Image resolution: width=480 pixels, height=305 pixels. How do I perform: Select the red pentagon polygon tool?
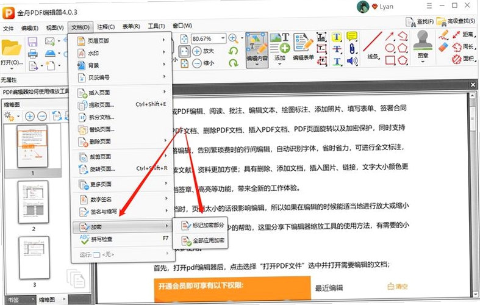[403, 48]
